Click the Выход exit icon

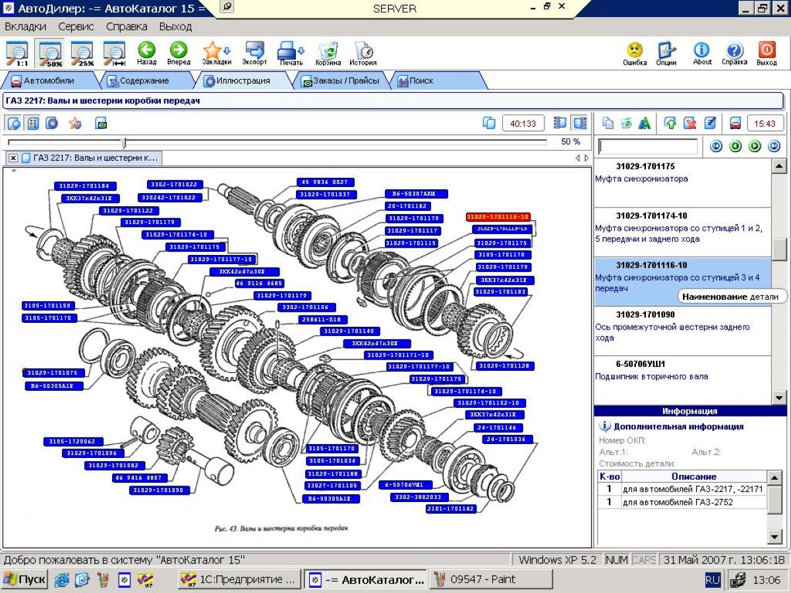pyautogui.click(x=767, y=53)
